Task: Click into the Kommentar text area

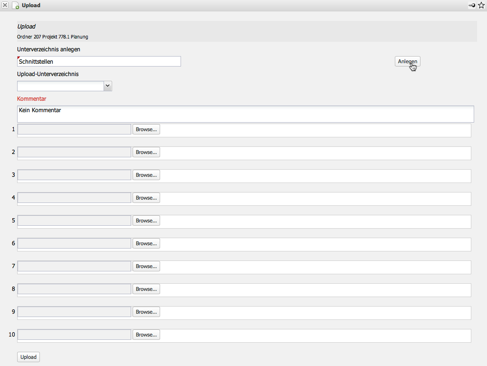Action: tap(245, 114)
